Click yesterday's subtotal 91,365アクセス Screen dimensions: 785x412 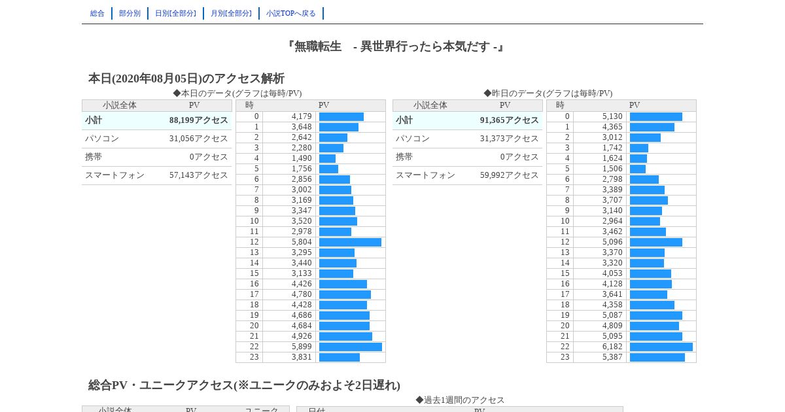510,120
